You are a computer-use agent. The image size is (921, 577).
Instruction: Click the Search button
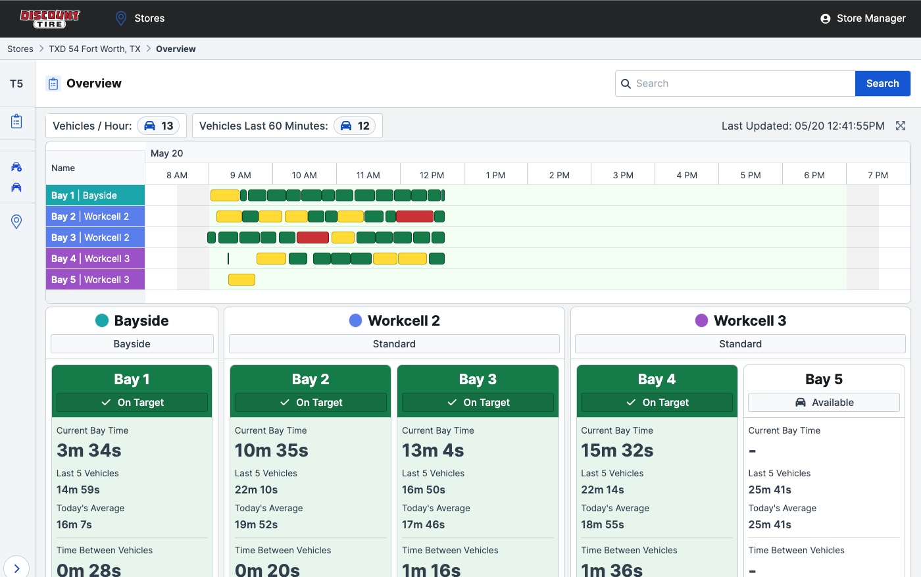pyautogui.click(x=882, y=84)
